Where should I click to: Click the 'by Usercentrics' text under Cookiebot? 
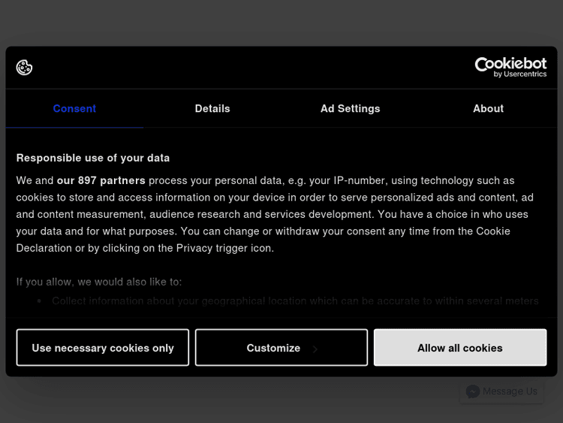tap(520, 74)
